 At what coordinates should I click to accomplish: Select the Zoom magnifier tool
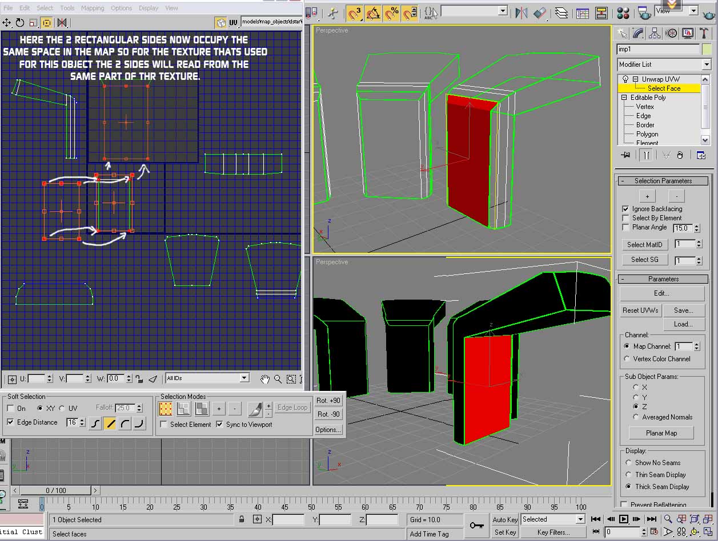pos(278,378)
